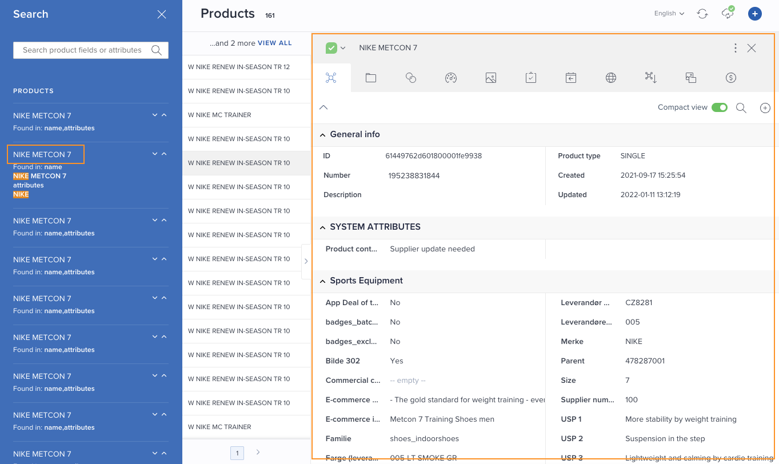Click the Metcon 7 Training Shoes men value
The height and width of the screenshot is (464, 779).
[x=442, y=419]
